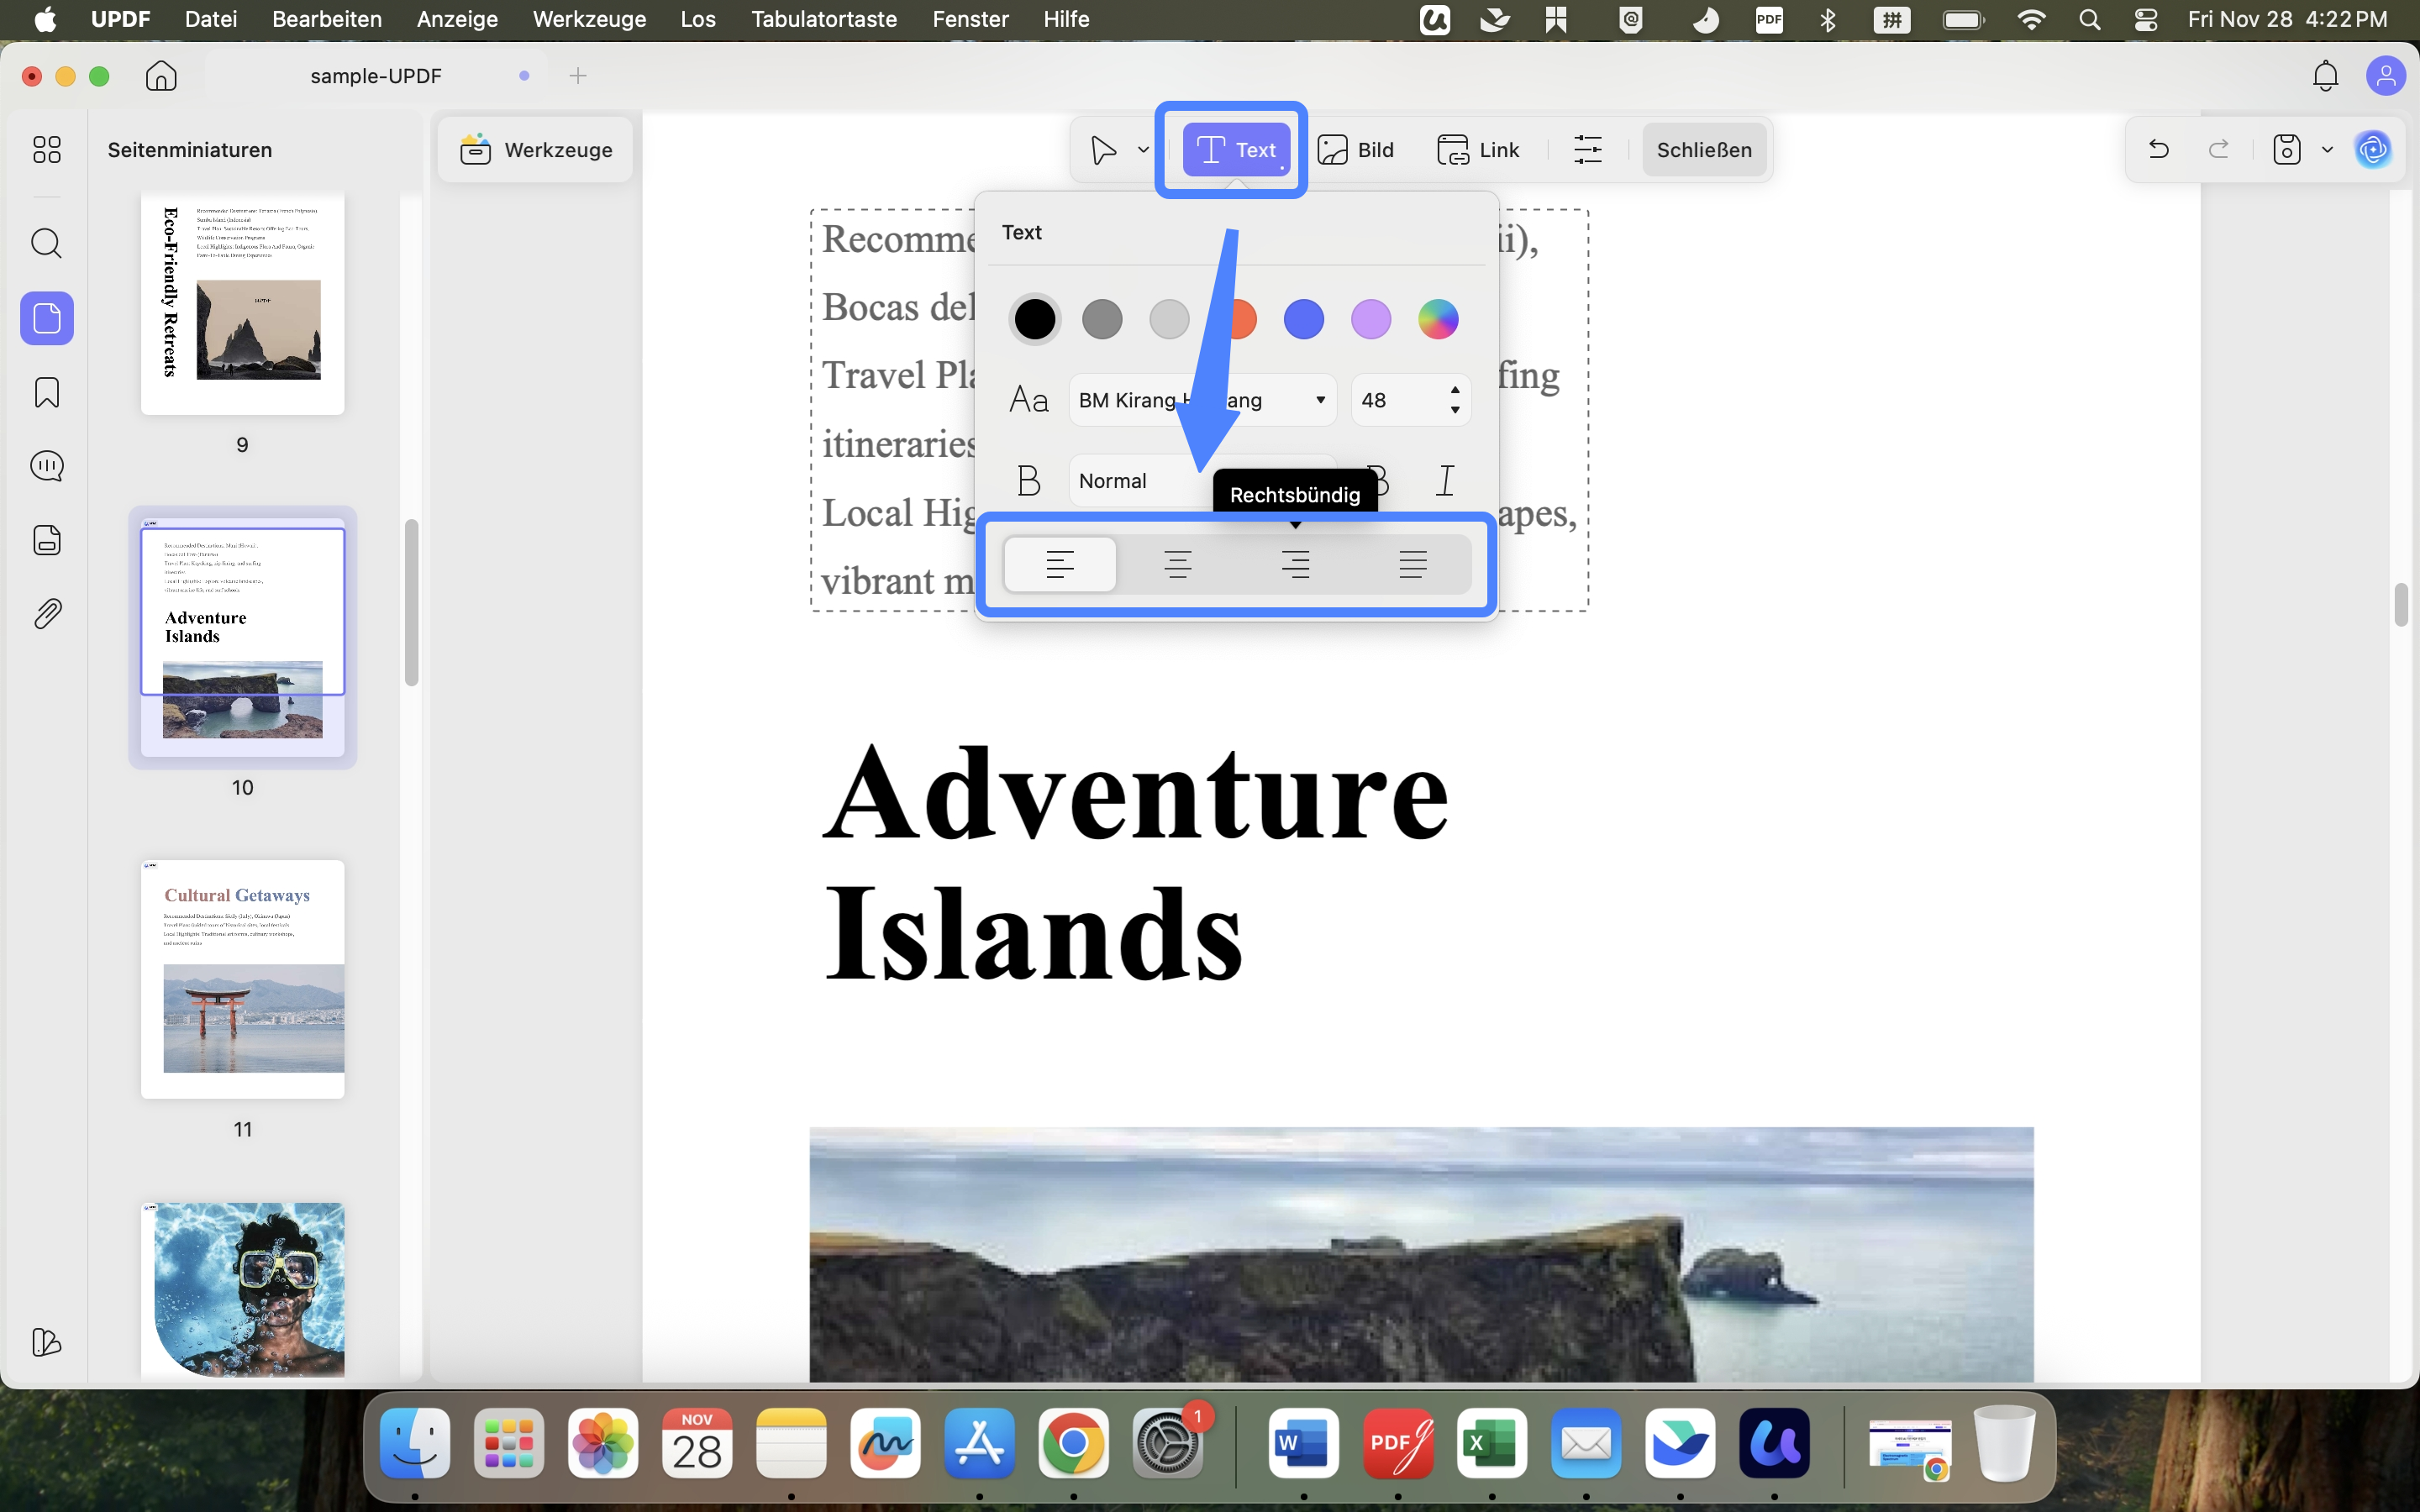Select the blue text color swatch
This screenshot has width=2420, height=1512.
click(1303, 318)
